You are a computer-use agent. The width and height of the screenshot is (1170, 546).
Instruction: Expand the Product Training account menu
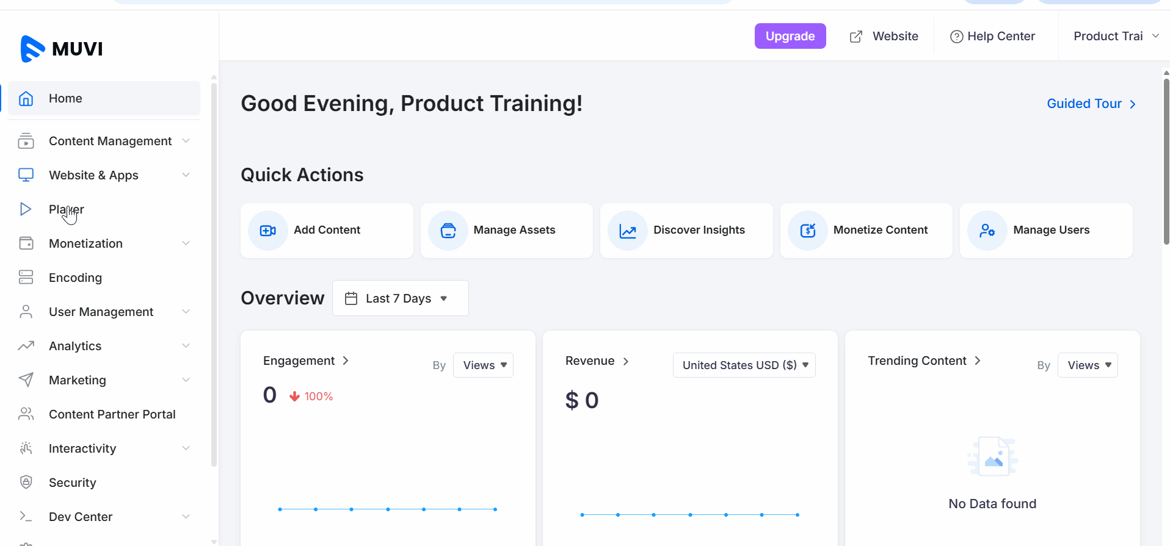1115,36
